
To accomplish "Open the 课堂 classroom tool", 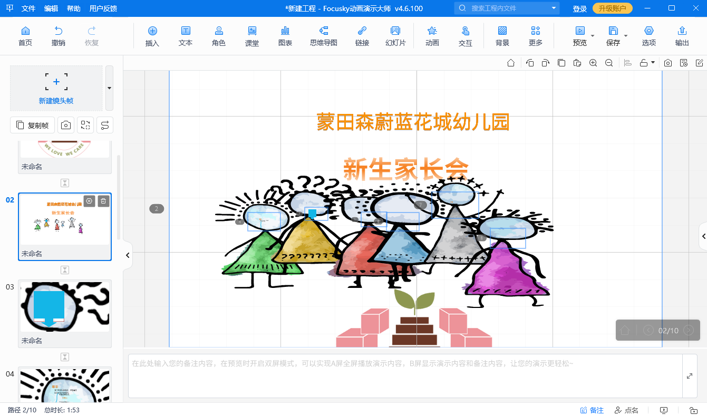I will click(x=252, y=36).
